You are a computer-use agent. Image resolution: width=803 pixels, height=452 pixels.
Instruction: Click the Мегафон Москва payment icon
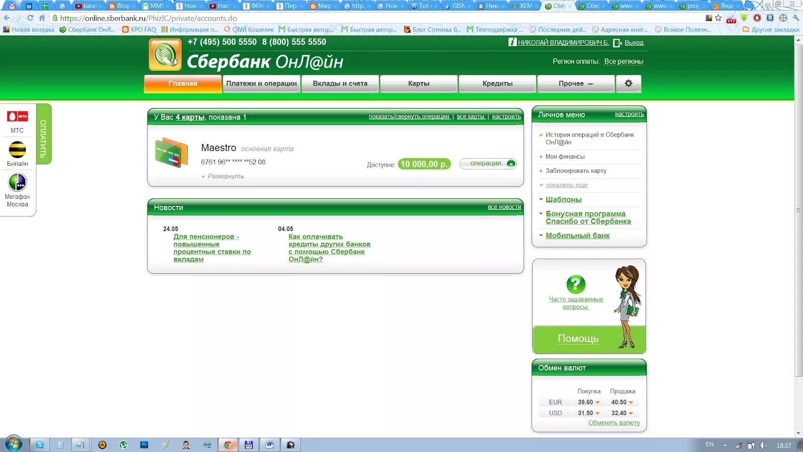pos(17,182)
